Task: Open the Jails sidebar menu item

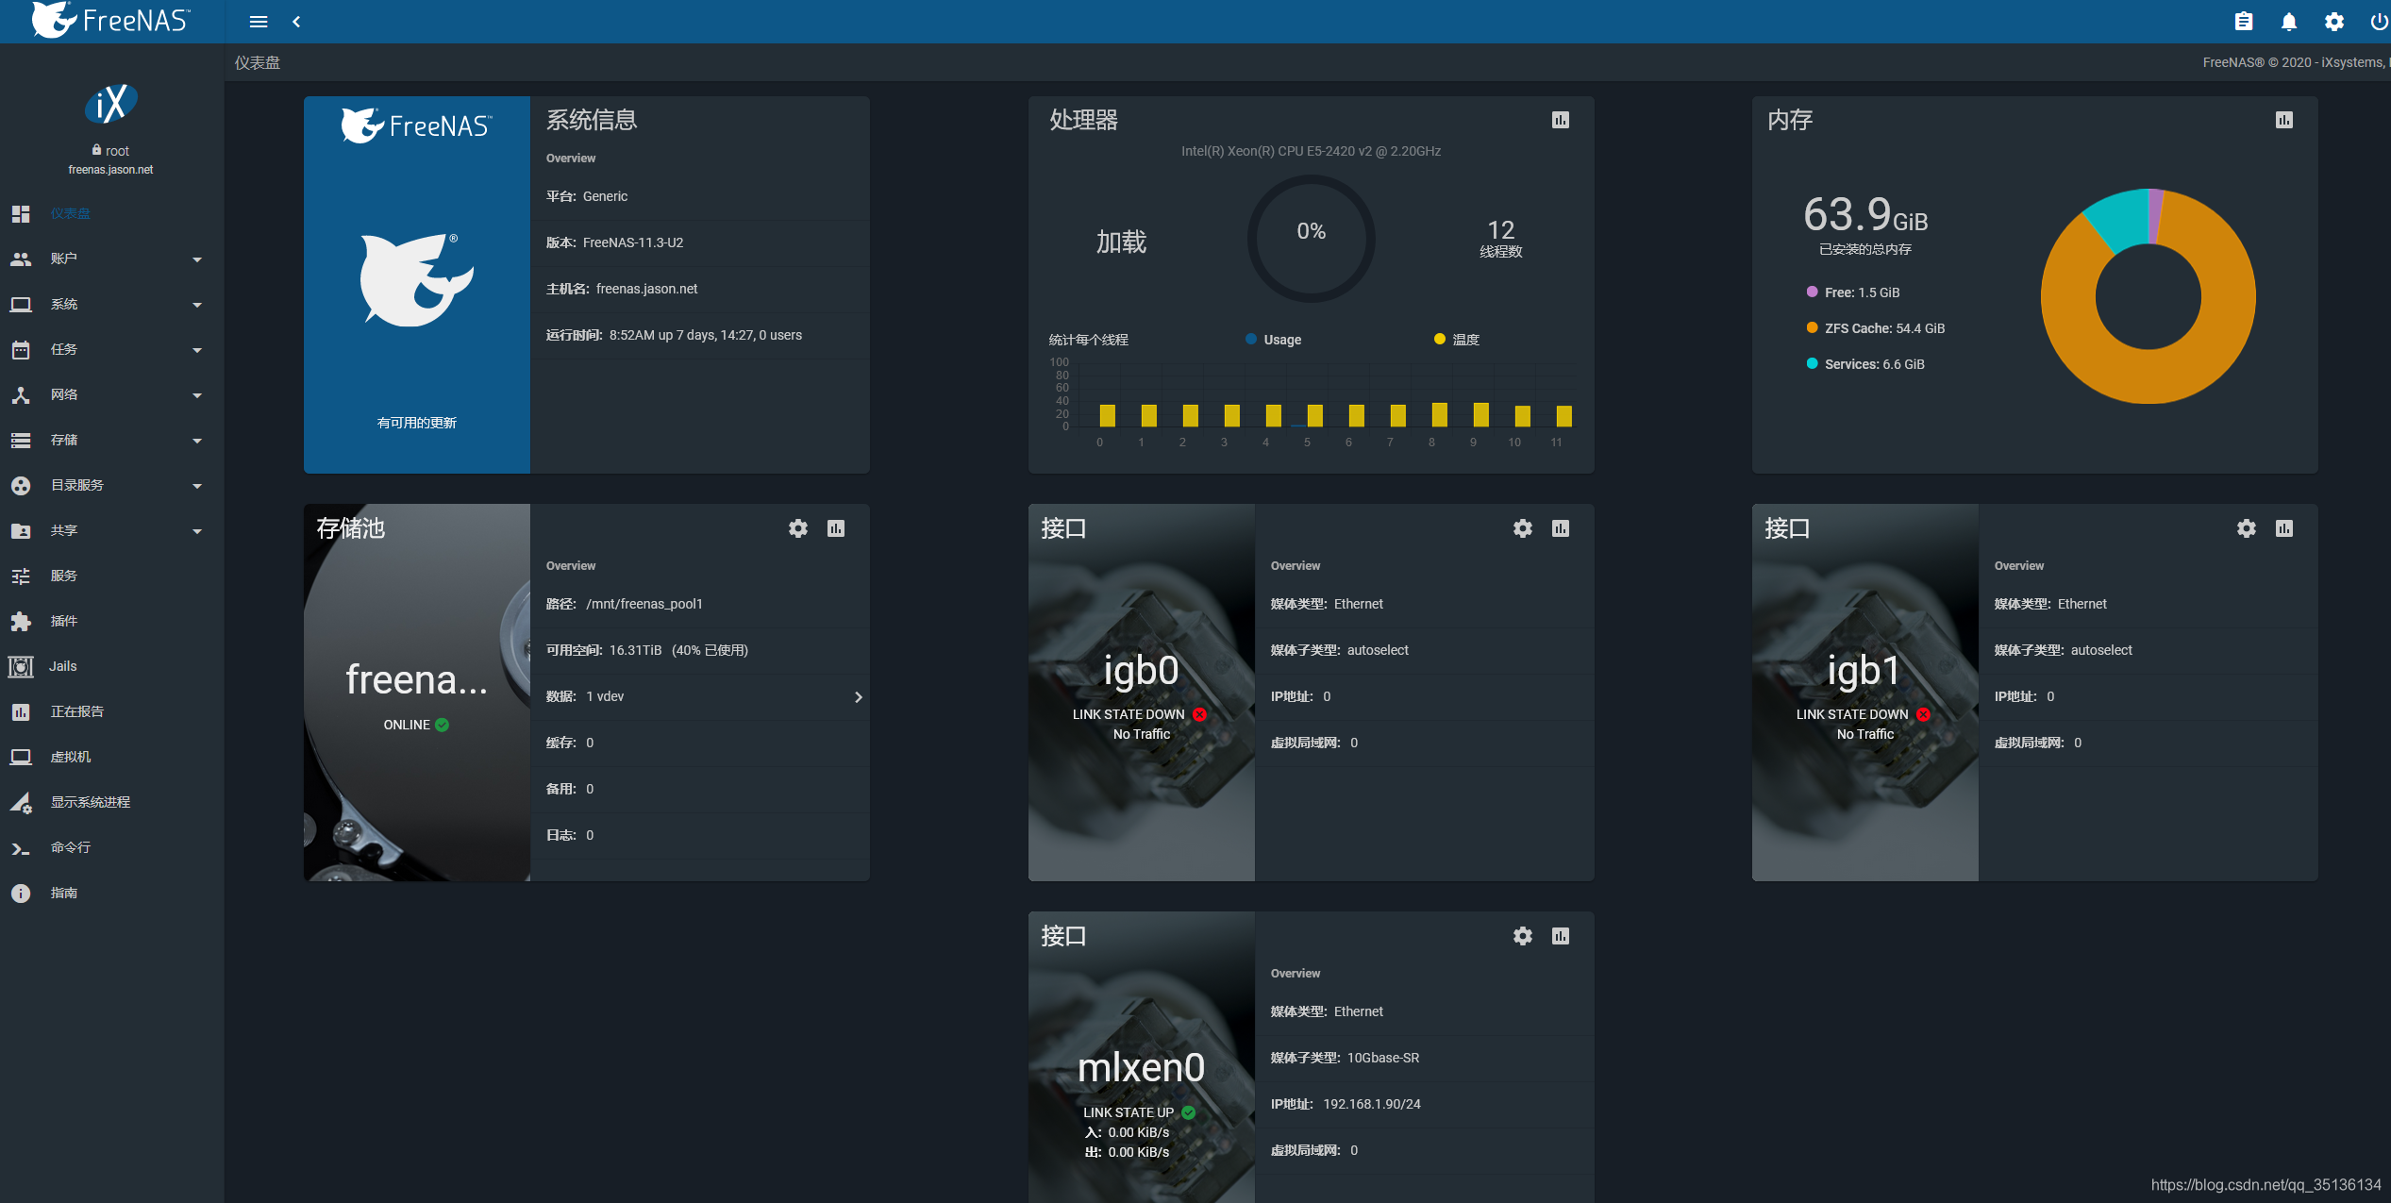Action: point(63,666)
